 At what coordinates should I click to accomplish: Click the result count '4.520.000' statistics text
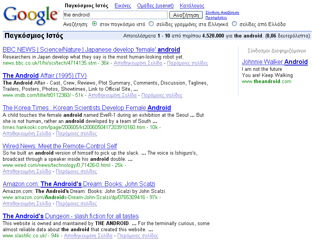point(213,36)
